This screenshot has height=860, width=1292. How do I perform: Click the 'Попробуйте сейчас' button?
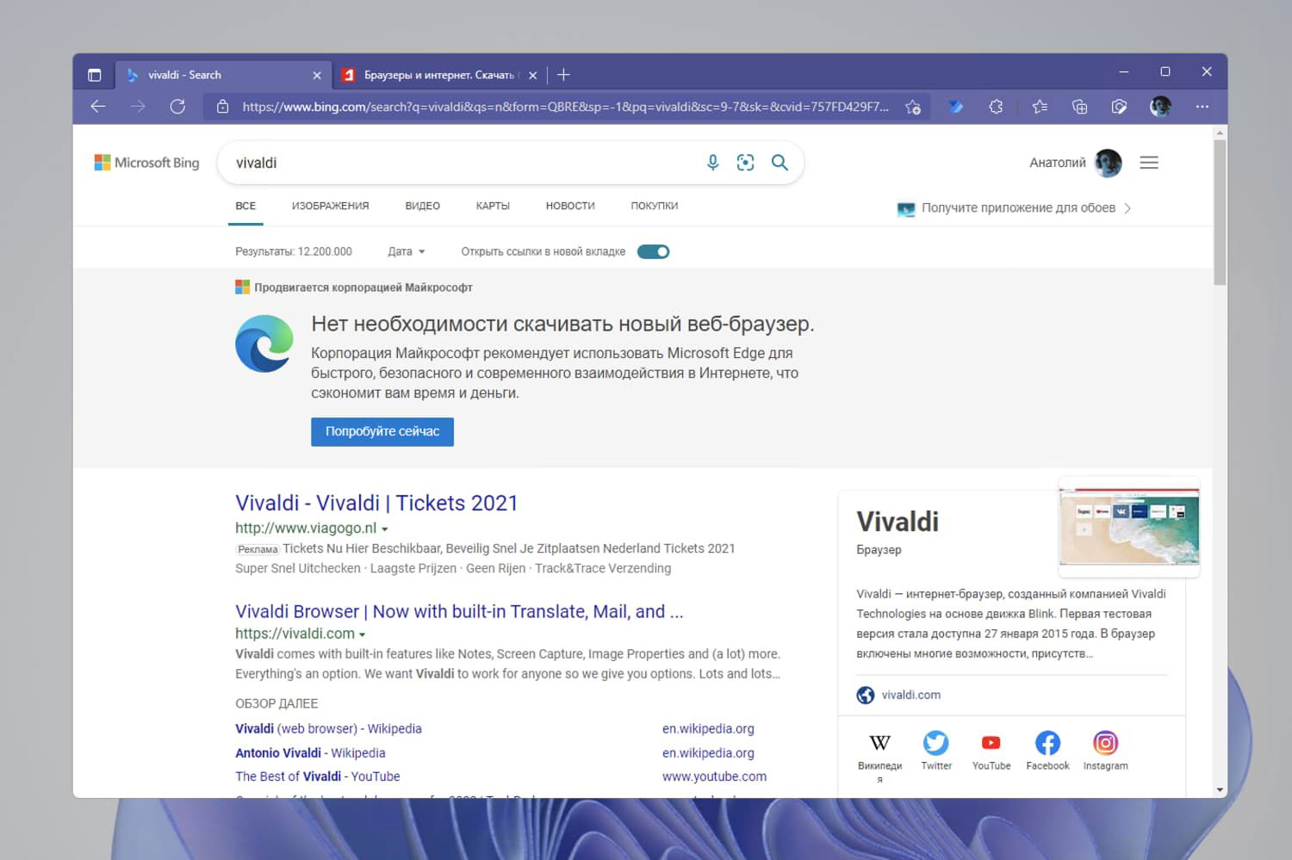click(x=382, y=431)
